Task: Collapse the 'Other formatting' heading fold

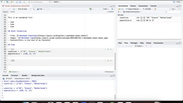Action: click(7, 31)
